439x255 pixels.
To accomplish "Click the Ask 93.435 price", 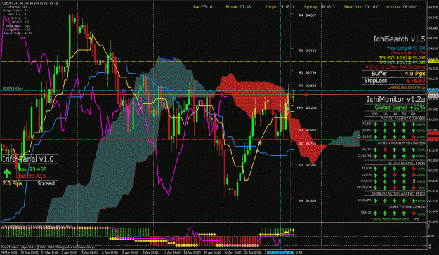I will [x=32, y=169].
